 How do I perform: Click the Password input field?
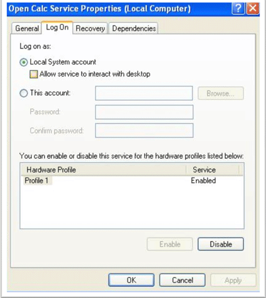144,112
